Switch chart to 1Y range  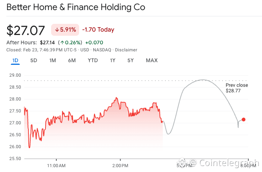(x=112, y=60)
